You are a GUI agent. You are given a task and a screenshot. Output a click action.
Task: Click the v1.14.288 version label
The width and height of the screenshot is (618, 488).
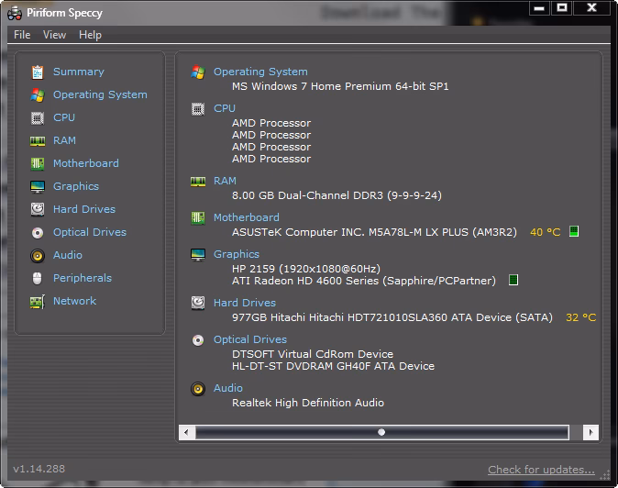point(39,469)
